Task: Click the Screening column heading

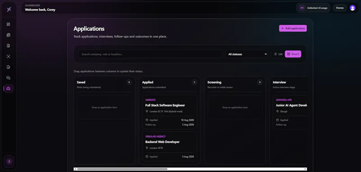Action: tap(214, 82)
